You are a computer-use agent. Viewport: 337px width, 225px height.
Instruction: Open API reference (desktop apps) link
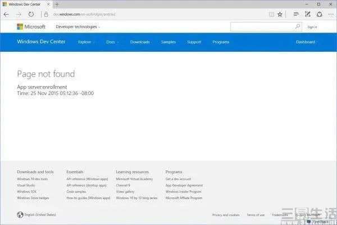point(86,185)
